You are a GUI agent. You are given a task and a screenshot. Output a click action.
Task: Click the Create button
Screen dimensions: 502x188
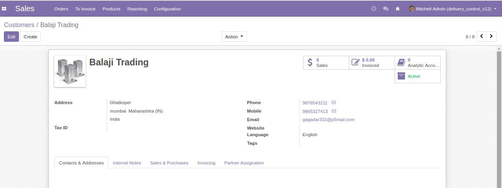pyautogui.click(x=30, y=37)
